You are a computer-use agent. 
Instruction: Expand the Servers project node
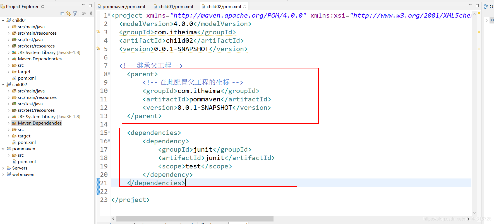(3, 168)
